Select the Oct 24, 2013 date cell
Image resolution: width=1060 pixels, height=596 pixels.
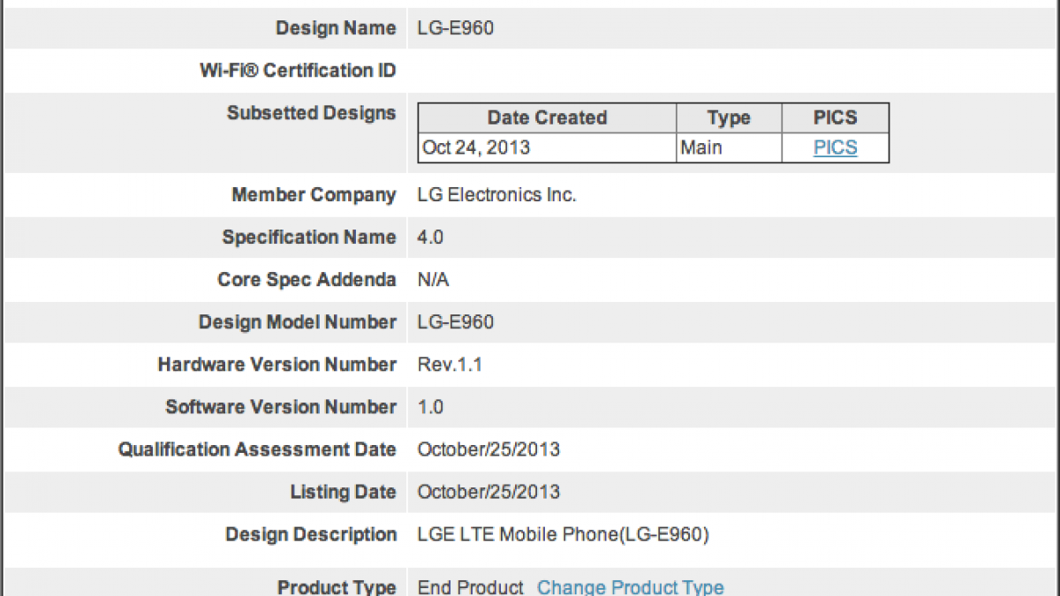[476, 147]
